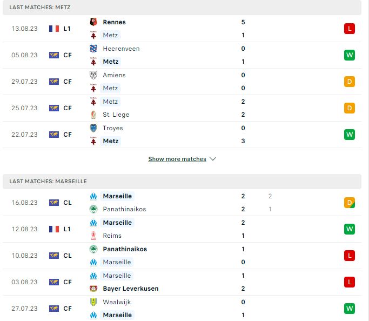This screenshot has width=369, height=321.
Task: Click the orange D badge for Amiens match
Action: coord(349,82)
